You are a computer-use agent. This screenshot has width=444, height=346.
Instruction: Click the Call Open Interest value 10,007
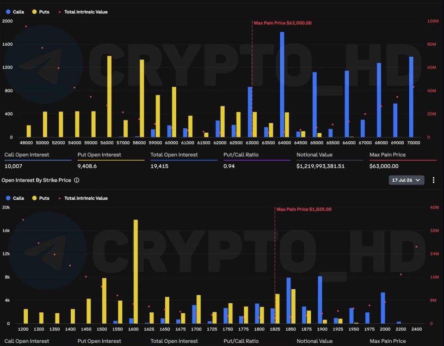pos(13,166)
